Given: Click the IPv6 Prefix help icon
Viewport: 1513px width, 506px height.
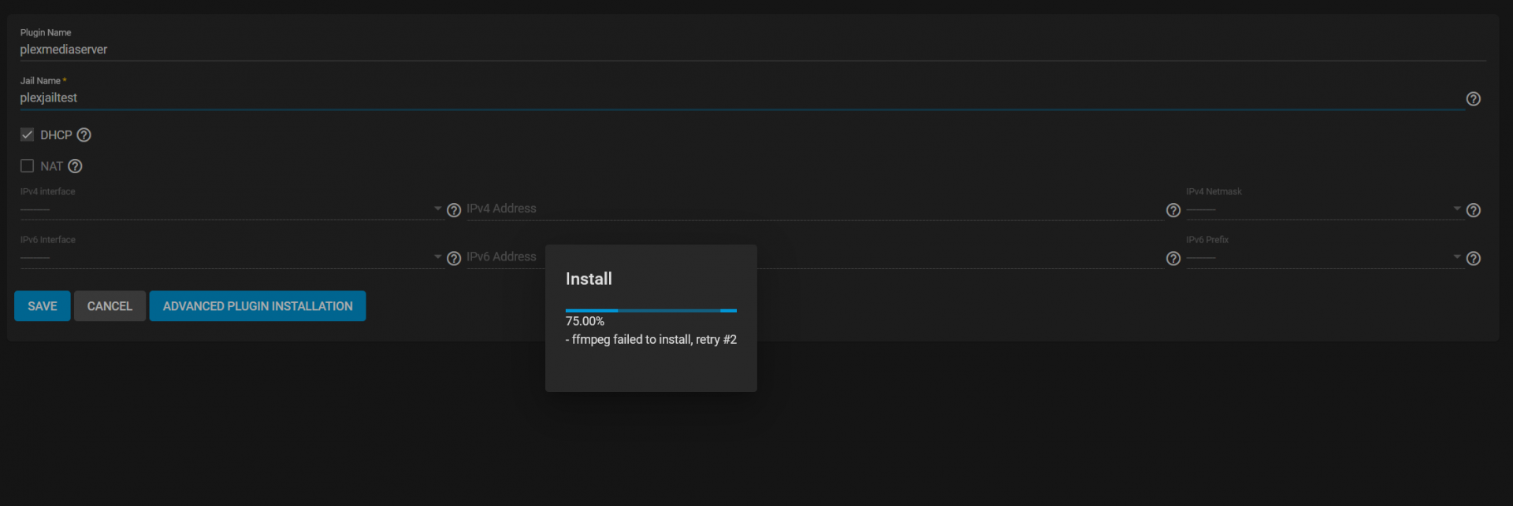Looking at the screenshot, I should pos(1473,258).
